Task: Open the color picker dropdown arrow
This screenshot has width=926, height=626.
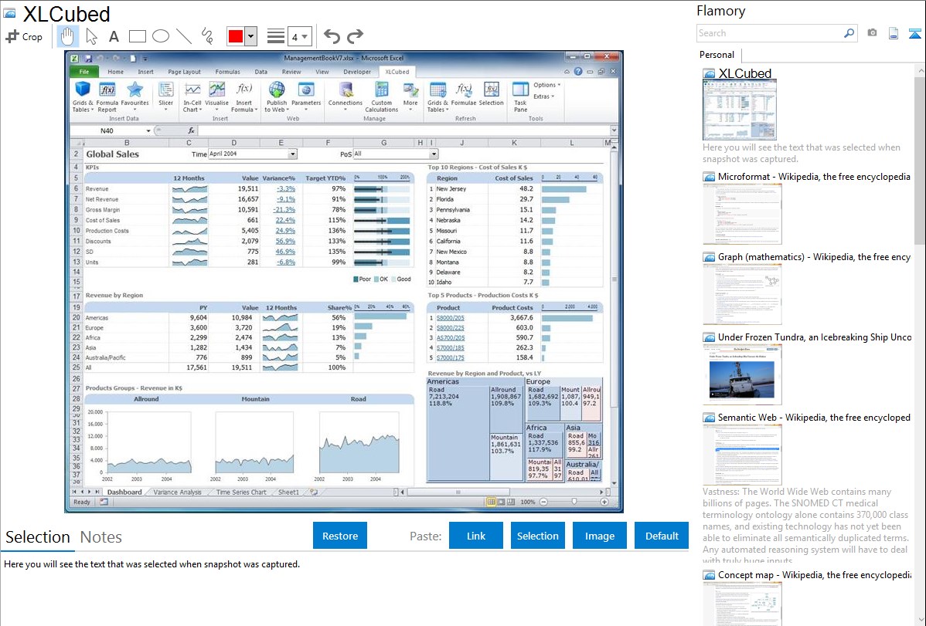Action: point(250,36)
